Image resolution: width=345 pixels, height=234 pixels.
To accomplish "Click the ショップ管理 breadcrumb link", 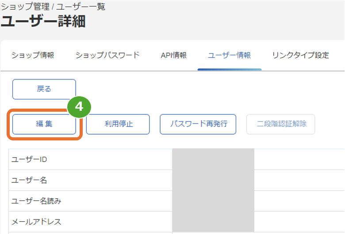I will pyautogui.click(x=25, y=7).
